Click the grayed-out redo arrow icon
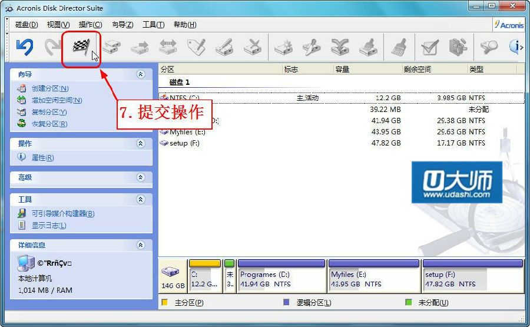Image resolution: width=530 pixels, height=327 pixels. pyautogui.click(x=53, y=47)
